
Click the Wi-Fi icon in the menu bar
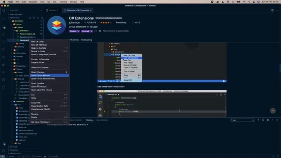[x=244, y=2]
